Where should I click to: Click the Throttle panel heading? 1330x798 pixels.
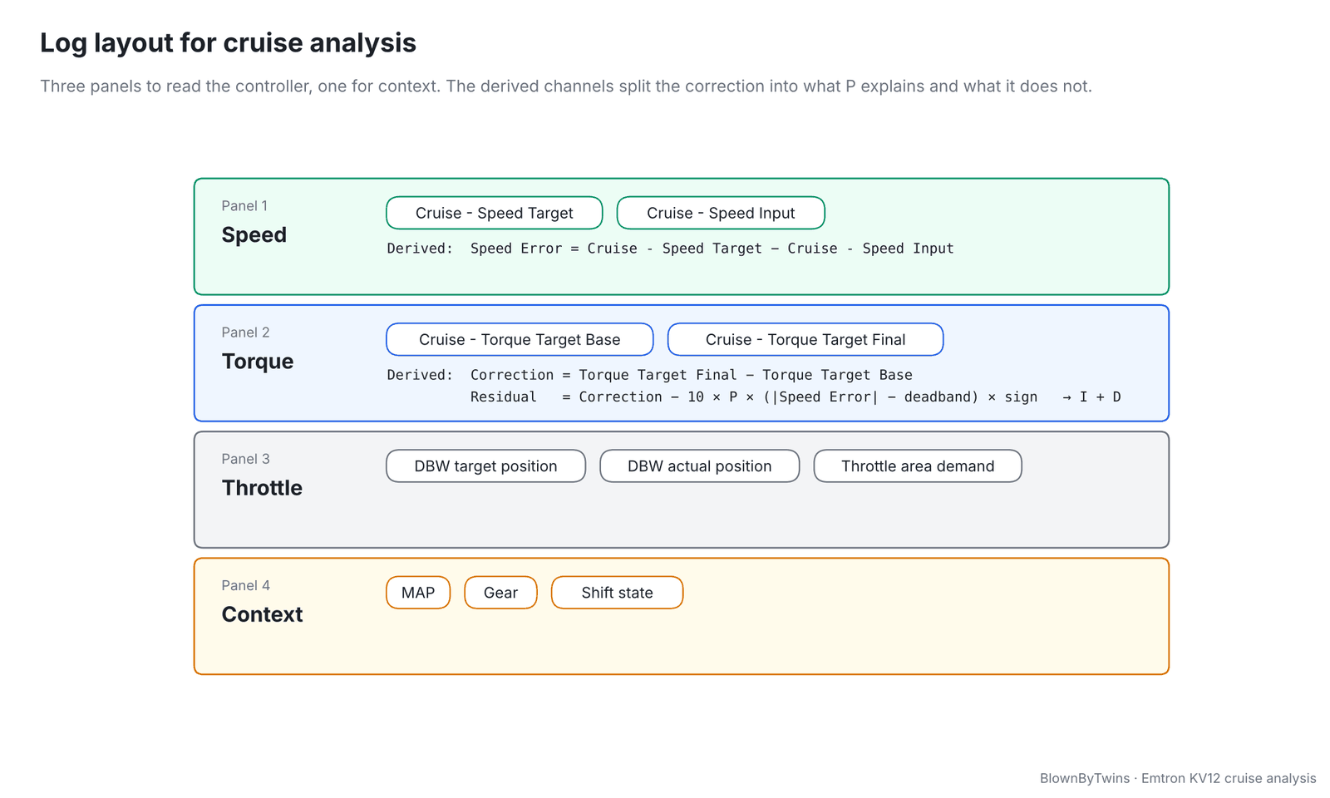262,488
